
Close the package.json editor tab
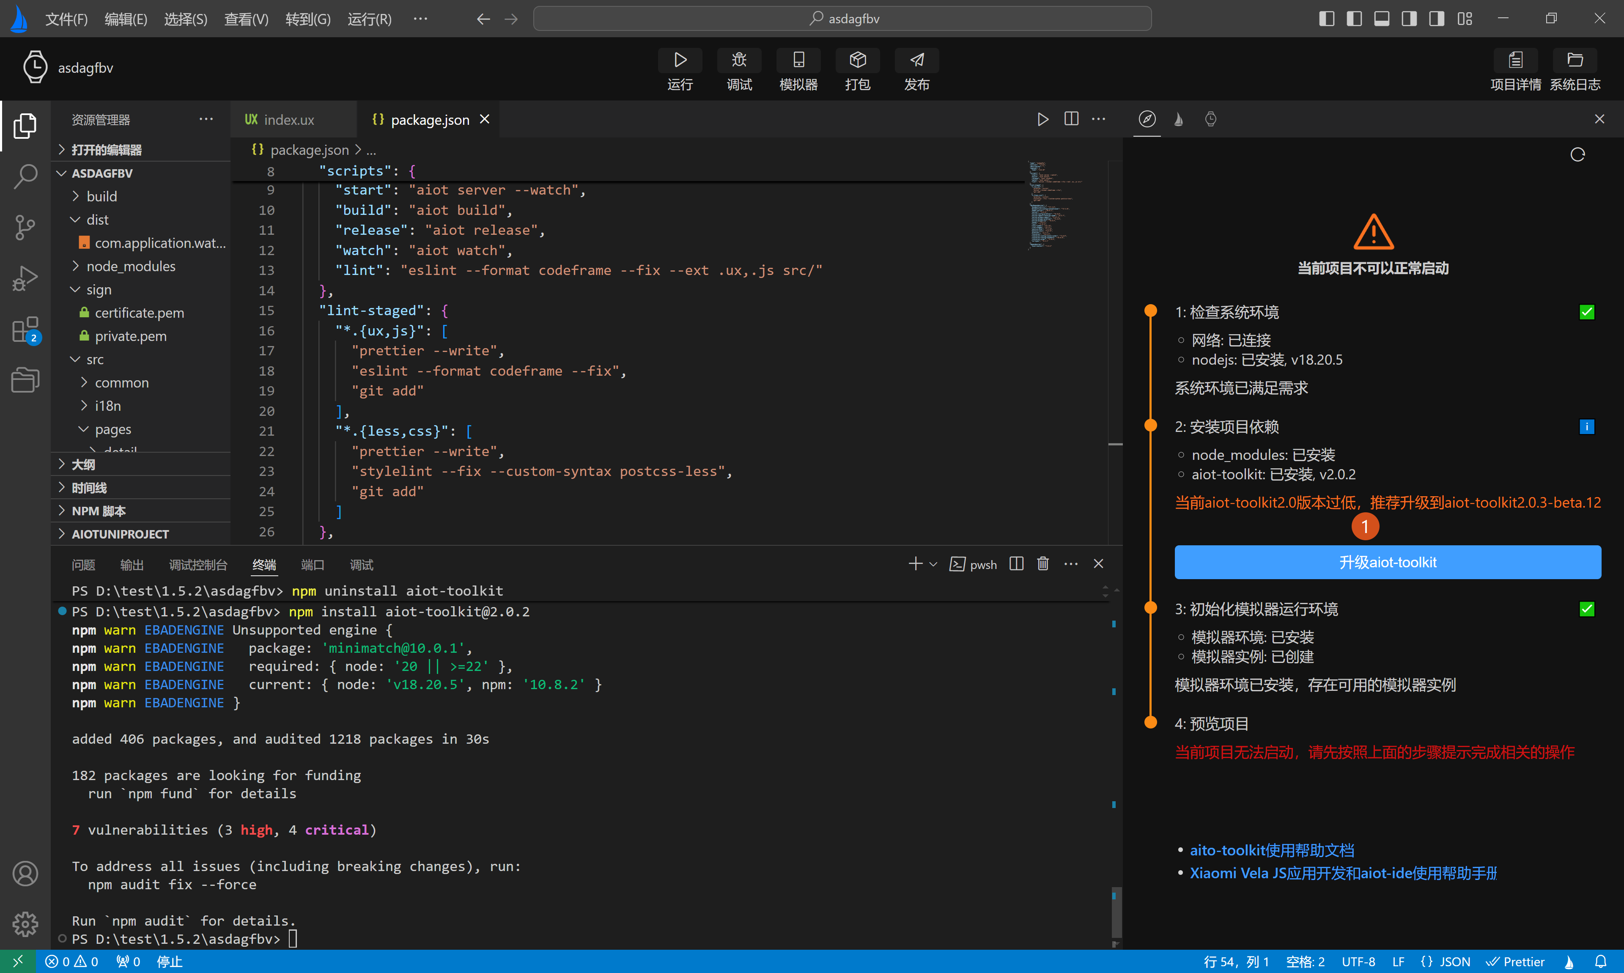[484, 119]
